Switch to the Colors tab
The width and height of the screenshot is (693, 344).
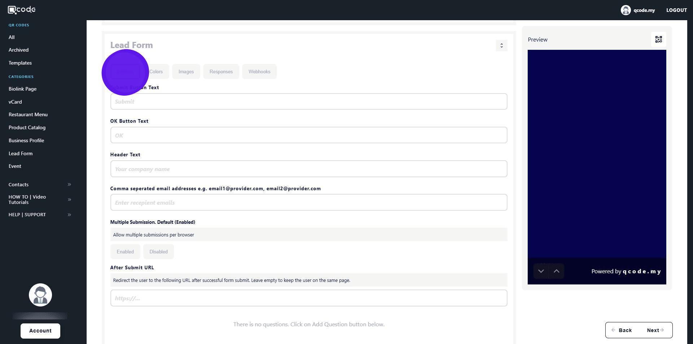click(156, 71)
